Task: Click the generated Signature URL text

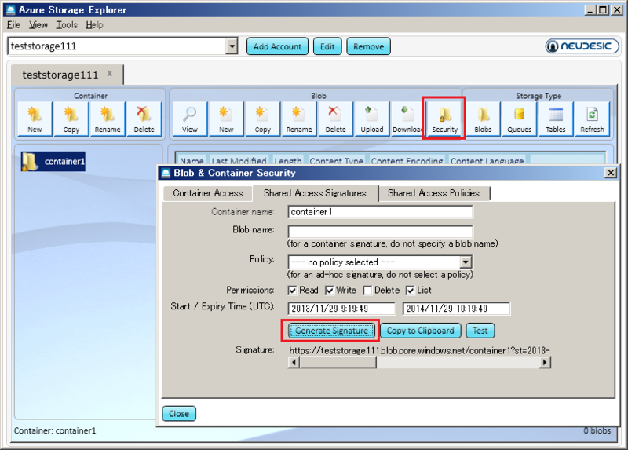Action: [x=419, y=350]
